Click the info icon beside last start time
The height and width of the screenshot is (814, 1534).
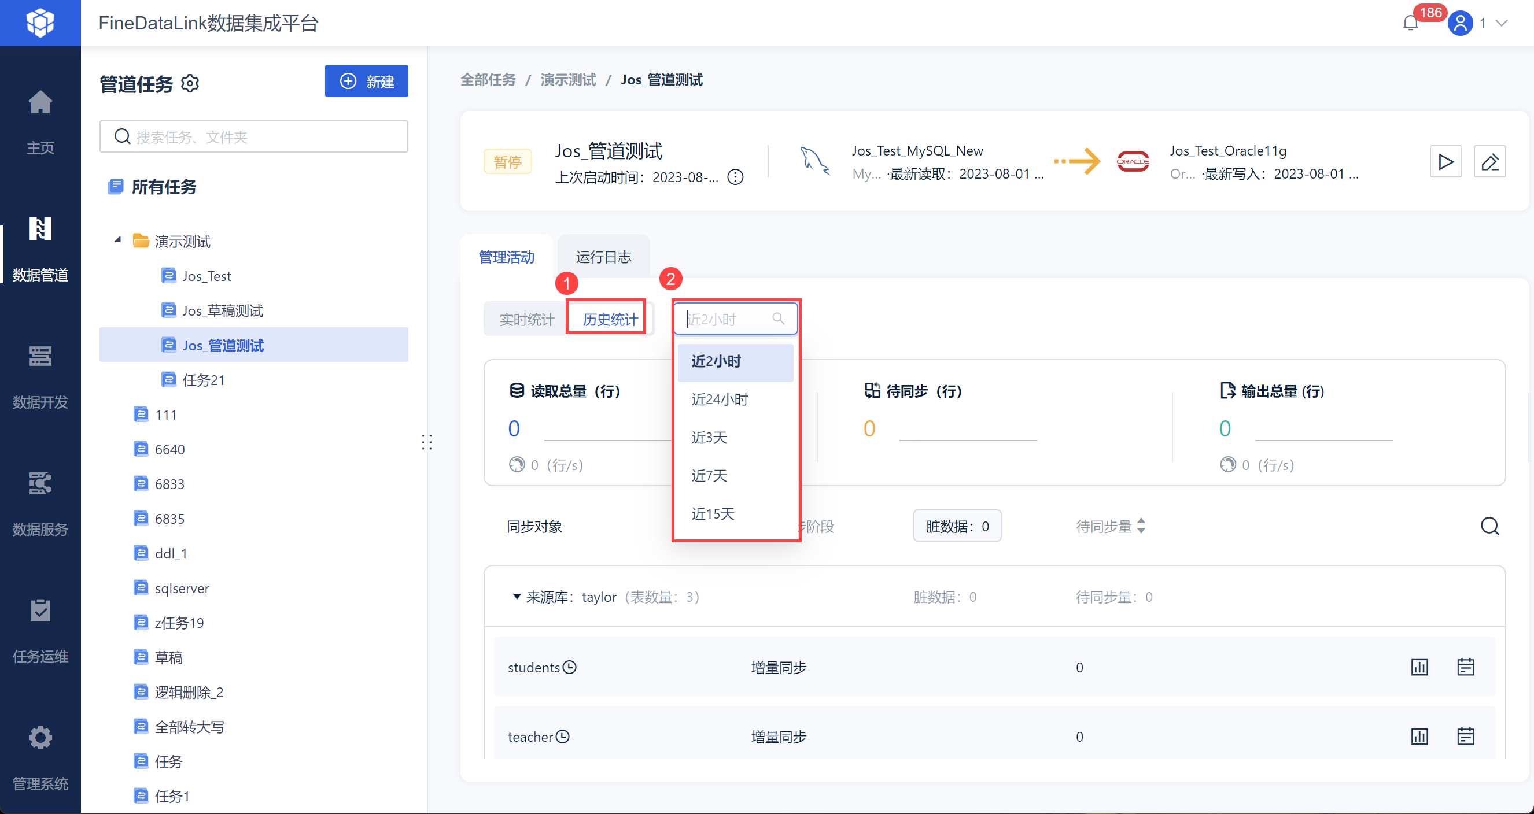click(x=735, y=177)
